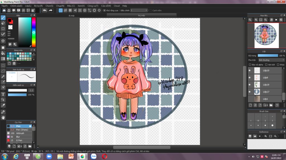Rotate navigator view left
This screenshot has height=160, width=286.
(271, 20)
